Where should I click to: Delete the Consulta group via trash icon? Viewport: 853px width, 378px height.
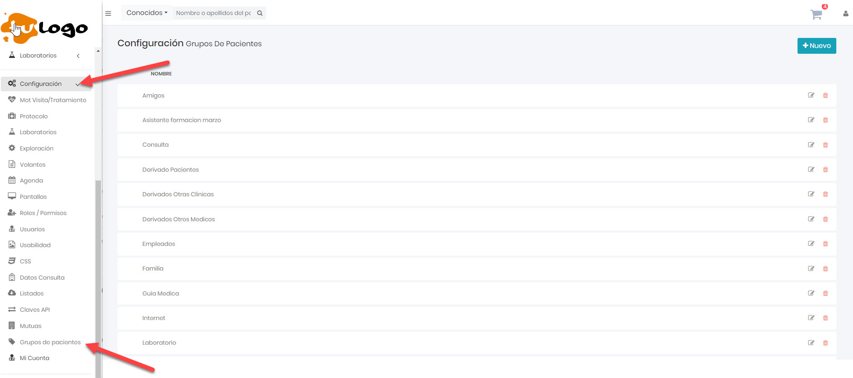click(825, 145)
